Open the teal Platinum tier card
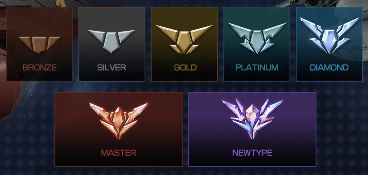This screenshot has width=368, height=175. 257,44
